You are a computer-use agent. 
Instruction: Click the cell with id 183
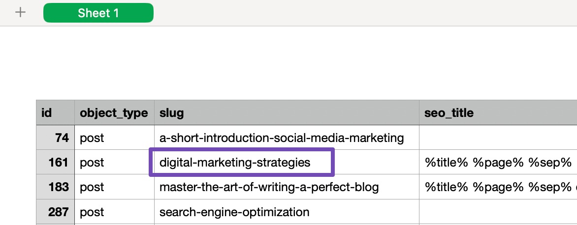coord(55,187)
